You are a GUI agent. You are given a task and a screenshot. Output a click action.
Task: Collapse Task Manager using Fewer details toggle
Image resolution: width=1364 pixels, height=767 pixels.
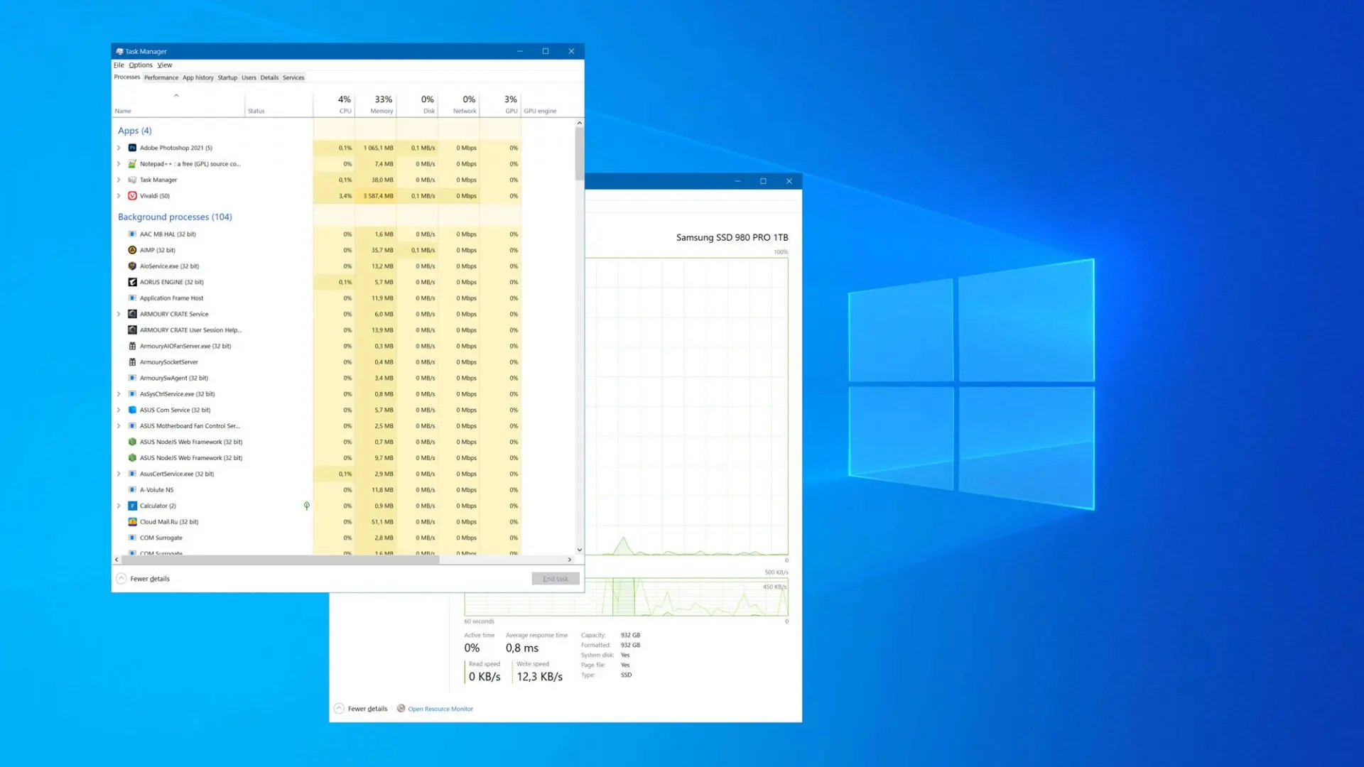(x=143, y=579)
